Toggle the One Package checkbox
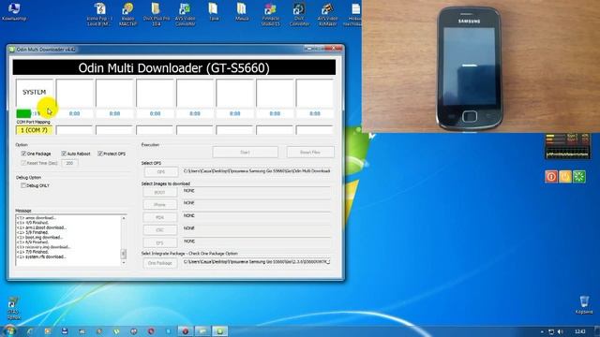The width and height of the screenshot is (600, 337). pos(23,154)
